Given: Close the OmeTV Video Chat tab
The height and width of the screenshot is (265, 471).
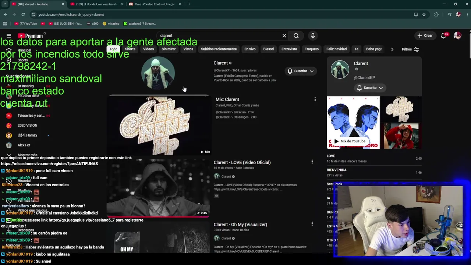Looking at the screenshot, I should tap(180, 4).
